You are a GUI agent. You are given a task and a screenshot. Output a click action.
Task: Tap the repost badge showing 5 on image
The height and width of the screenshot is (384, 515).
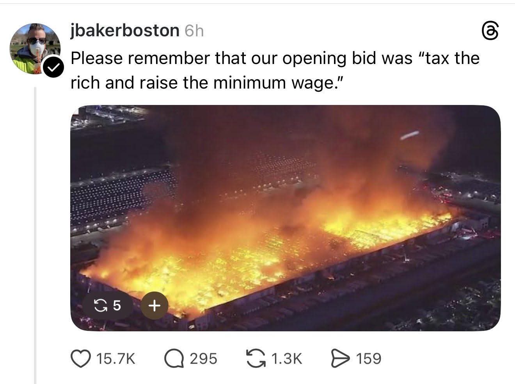pos(108,306)
